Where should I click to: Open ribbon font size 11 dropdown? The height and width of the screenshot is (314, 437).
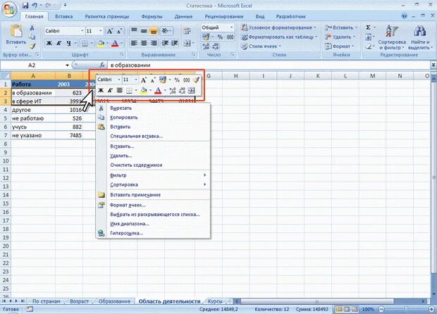pos(101,31)
